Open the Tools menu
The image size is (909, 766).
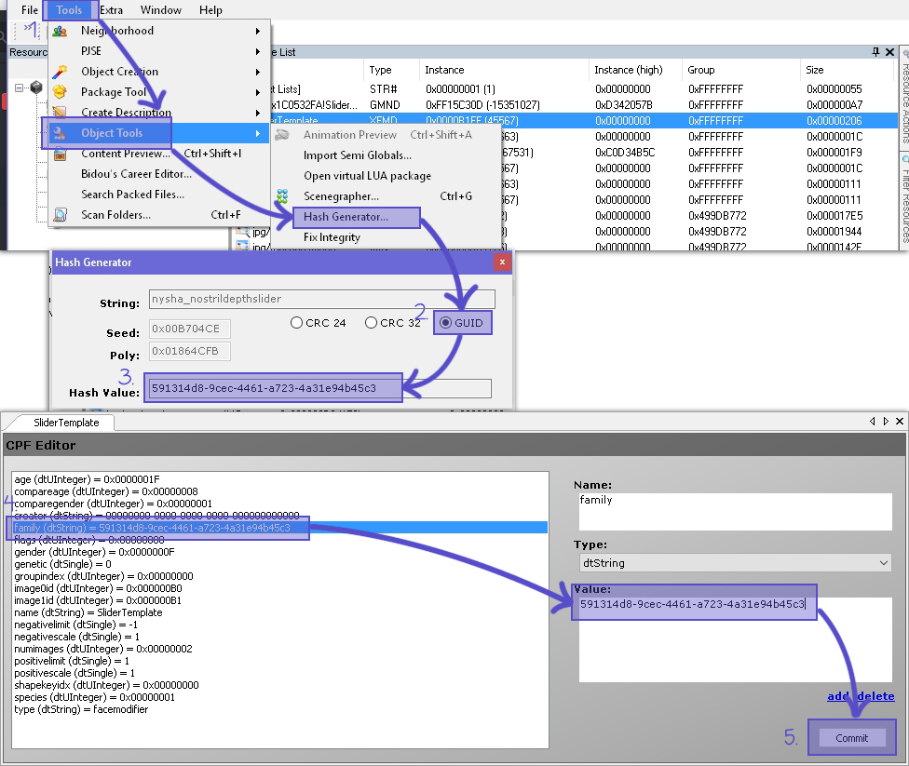(x=69, y=10)
